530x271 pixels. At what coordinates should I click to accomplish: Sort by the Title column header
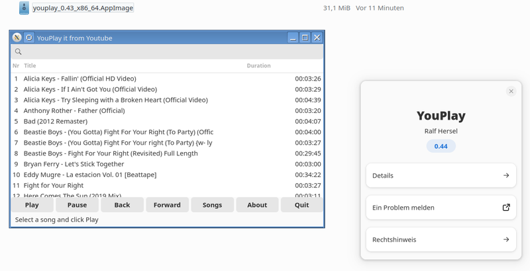30,65
